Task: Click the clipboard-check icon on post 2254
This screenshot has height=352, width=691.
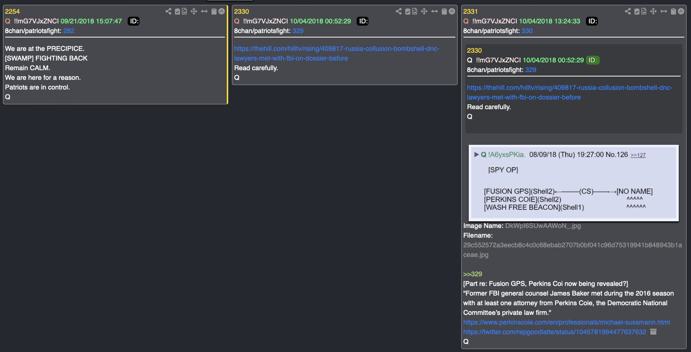Action: 177,11
